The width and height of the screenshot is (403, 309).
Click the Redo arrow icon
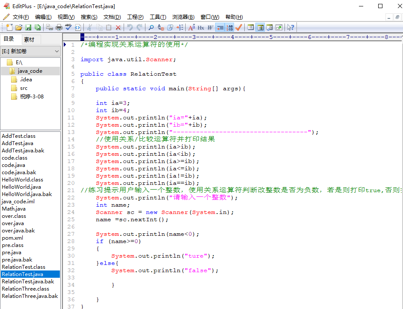point(139,27)
